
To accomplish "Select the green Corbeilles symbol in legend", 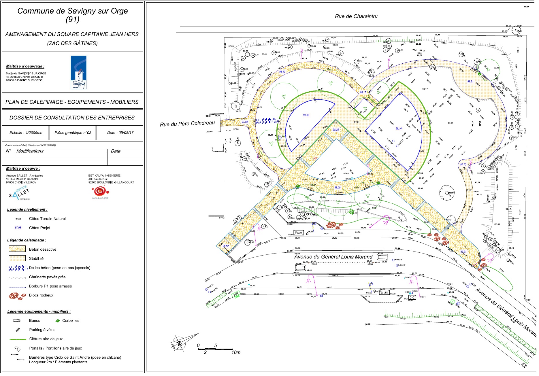I will (58, 321).
